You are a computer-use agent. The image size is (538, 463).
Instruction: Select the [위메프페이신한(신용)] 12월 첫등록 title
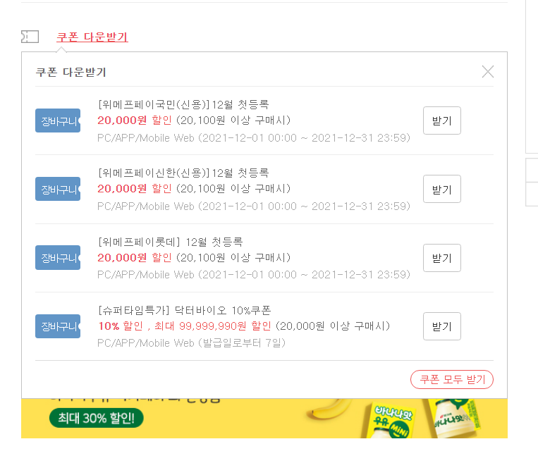click(x=183, y=173)
